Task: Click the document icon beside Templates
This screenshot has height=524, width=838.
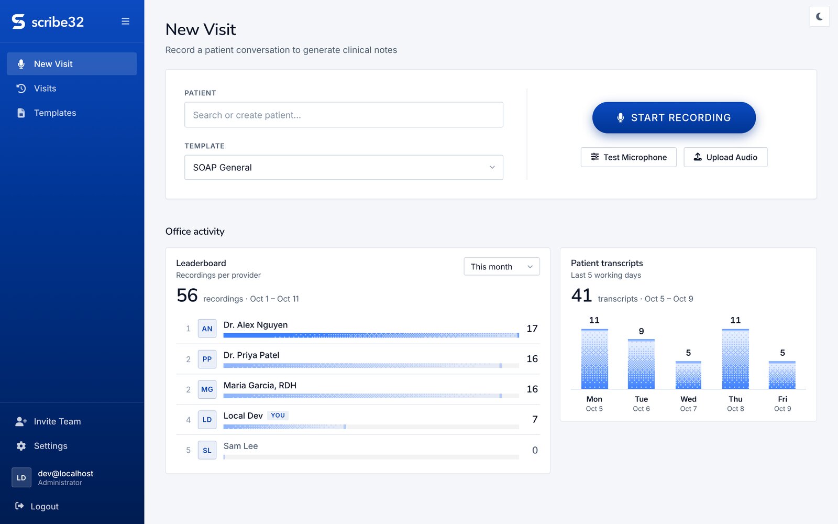Action: pos(21,113)
